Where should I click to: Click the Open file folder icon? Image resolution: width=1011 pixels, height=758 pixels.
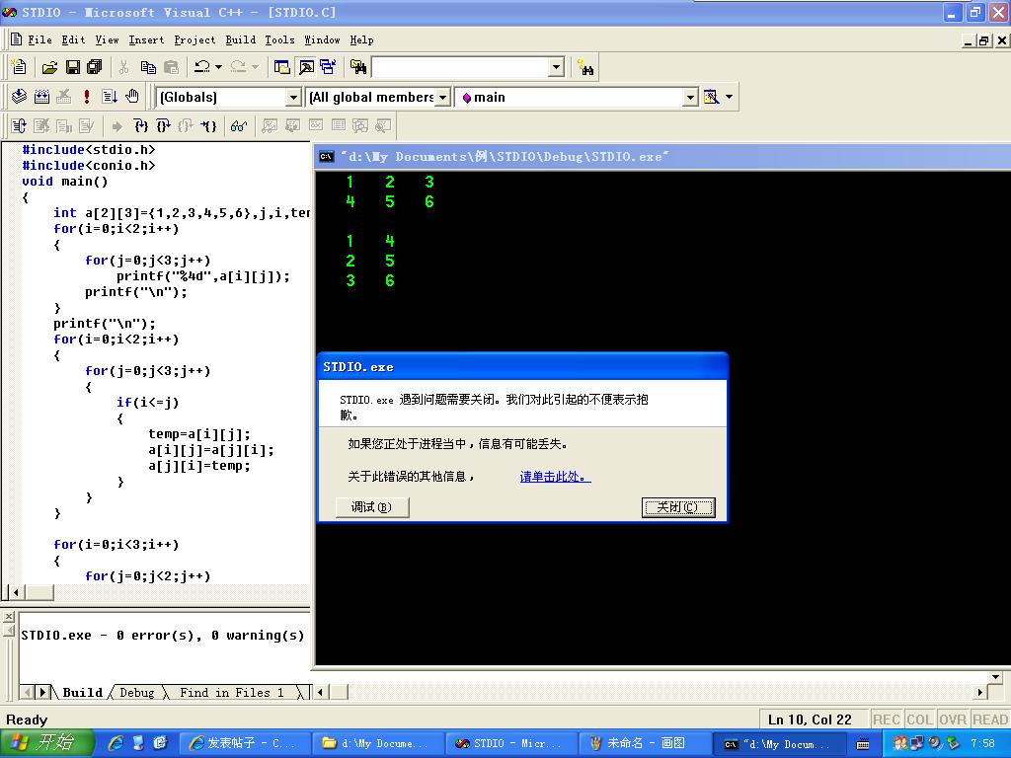[x=49, y=67]
